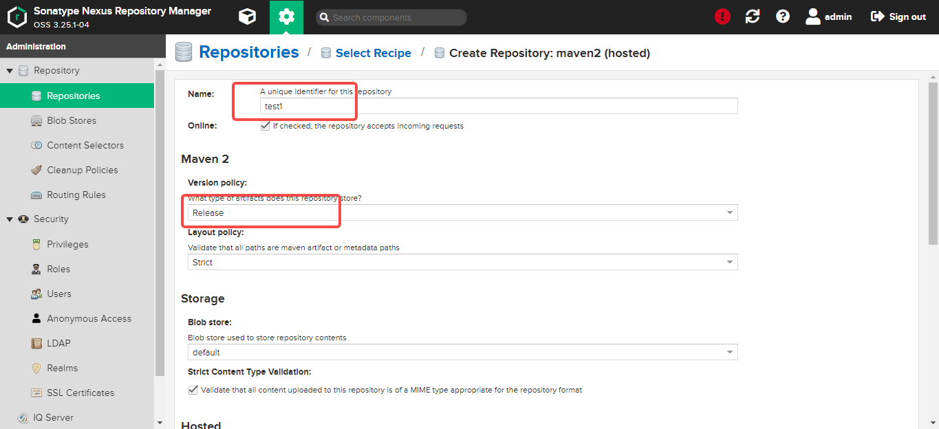Image resolution: width=939 pixels, height=429 pixels.
Task: Open Anonymous Access in the sidebar
Action: coord(77,318)
